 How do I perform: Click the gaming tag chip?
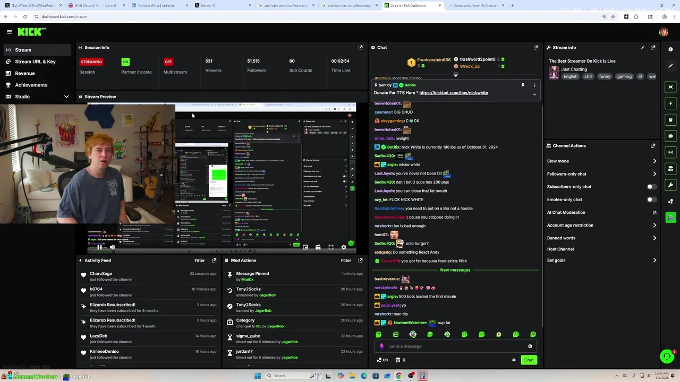pyautogui.click(x=624, y=76)
